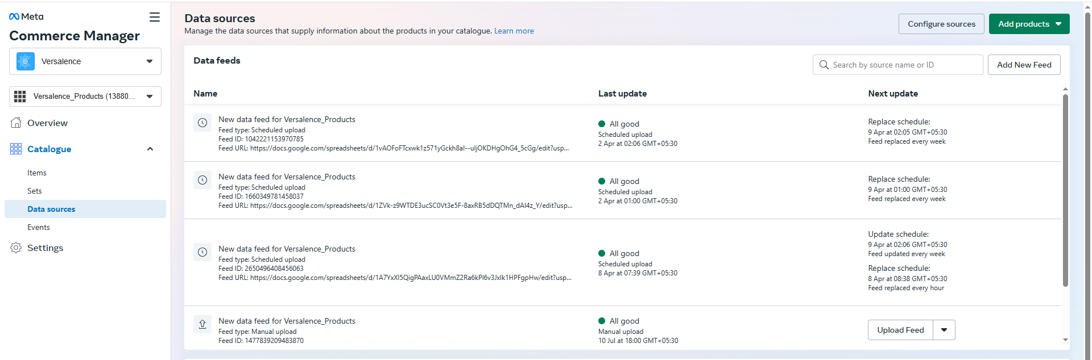Click the Versalence account avatar icon
This screenshot has height=360, width=1092.
tap(26, 61)
